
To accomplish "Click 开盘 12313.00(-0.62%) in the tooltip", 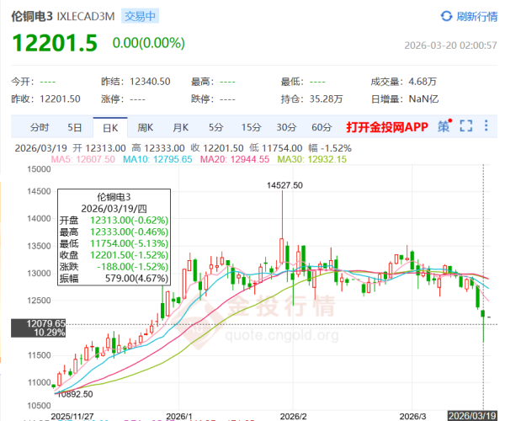I will pyautogui.click(x=114, y=220).
